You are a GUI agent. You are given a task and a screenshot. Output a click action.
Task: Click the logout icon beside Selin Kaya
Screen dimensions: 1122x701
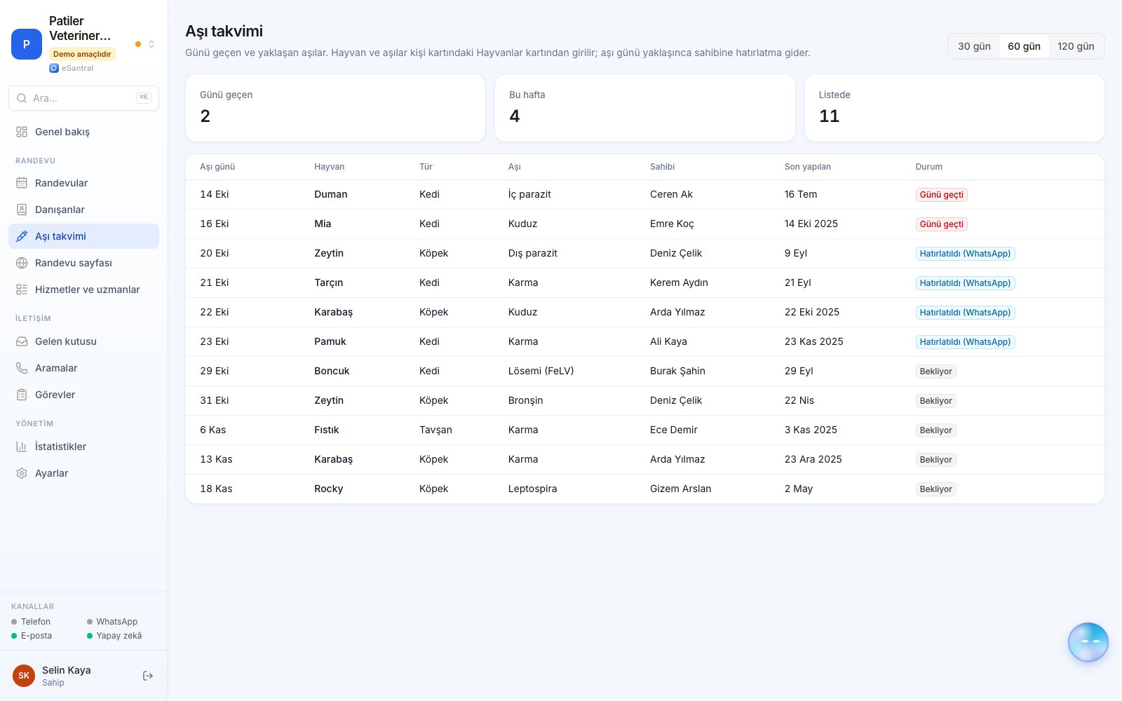(x=148, y=676)
